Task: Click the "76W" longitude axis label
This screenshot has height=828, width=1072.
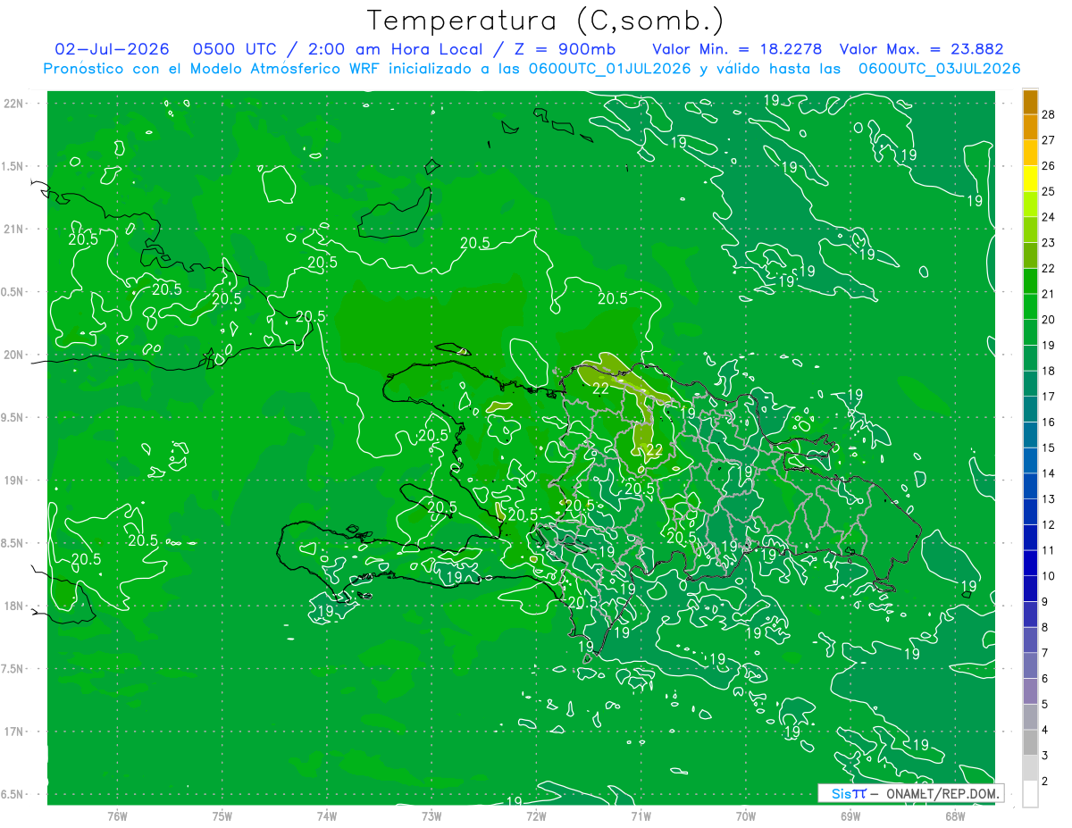Action: 117,816
